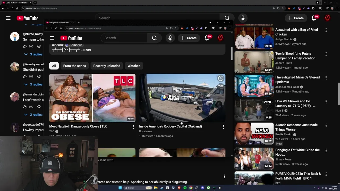Open options for Akaash Response video
The height and width of the screenshot is (191, 340).
[x=326, y=125]
